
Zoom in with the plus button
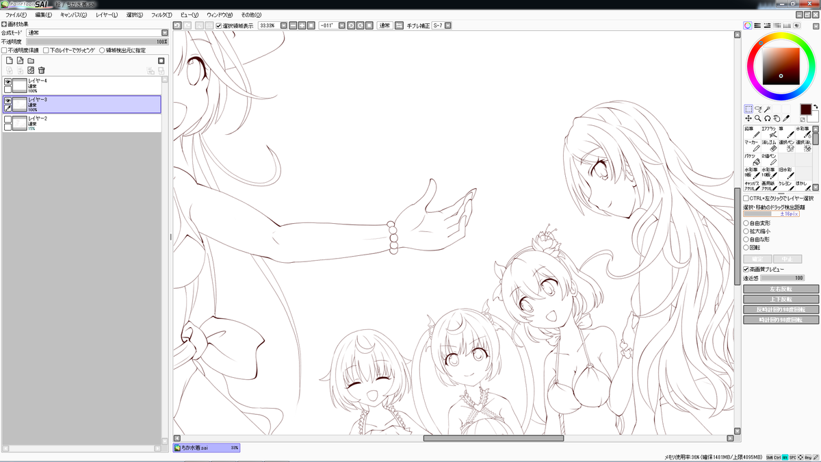(x=302, y=25)
